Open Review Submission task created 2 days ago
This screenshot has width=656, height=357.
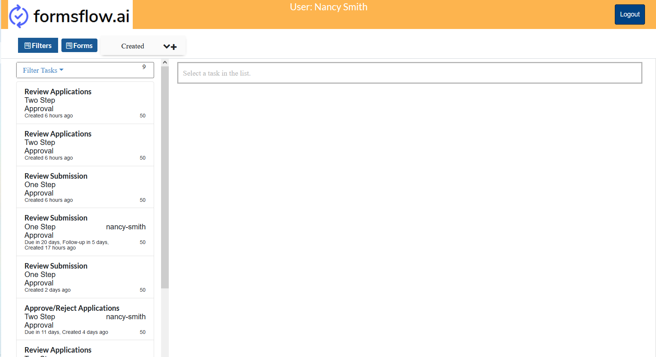pyautogui.click(x=85, y=277)
